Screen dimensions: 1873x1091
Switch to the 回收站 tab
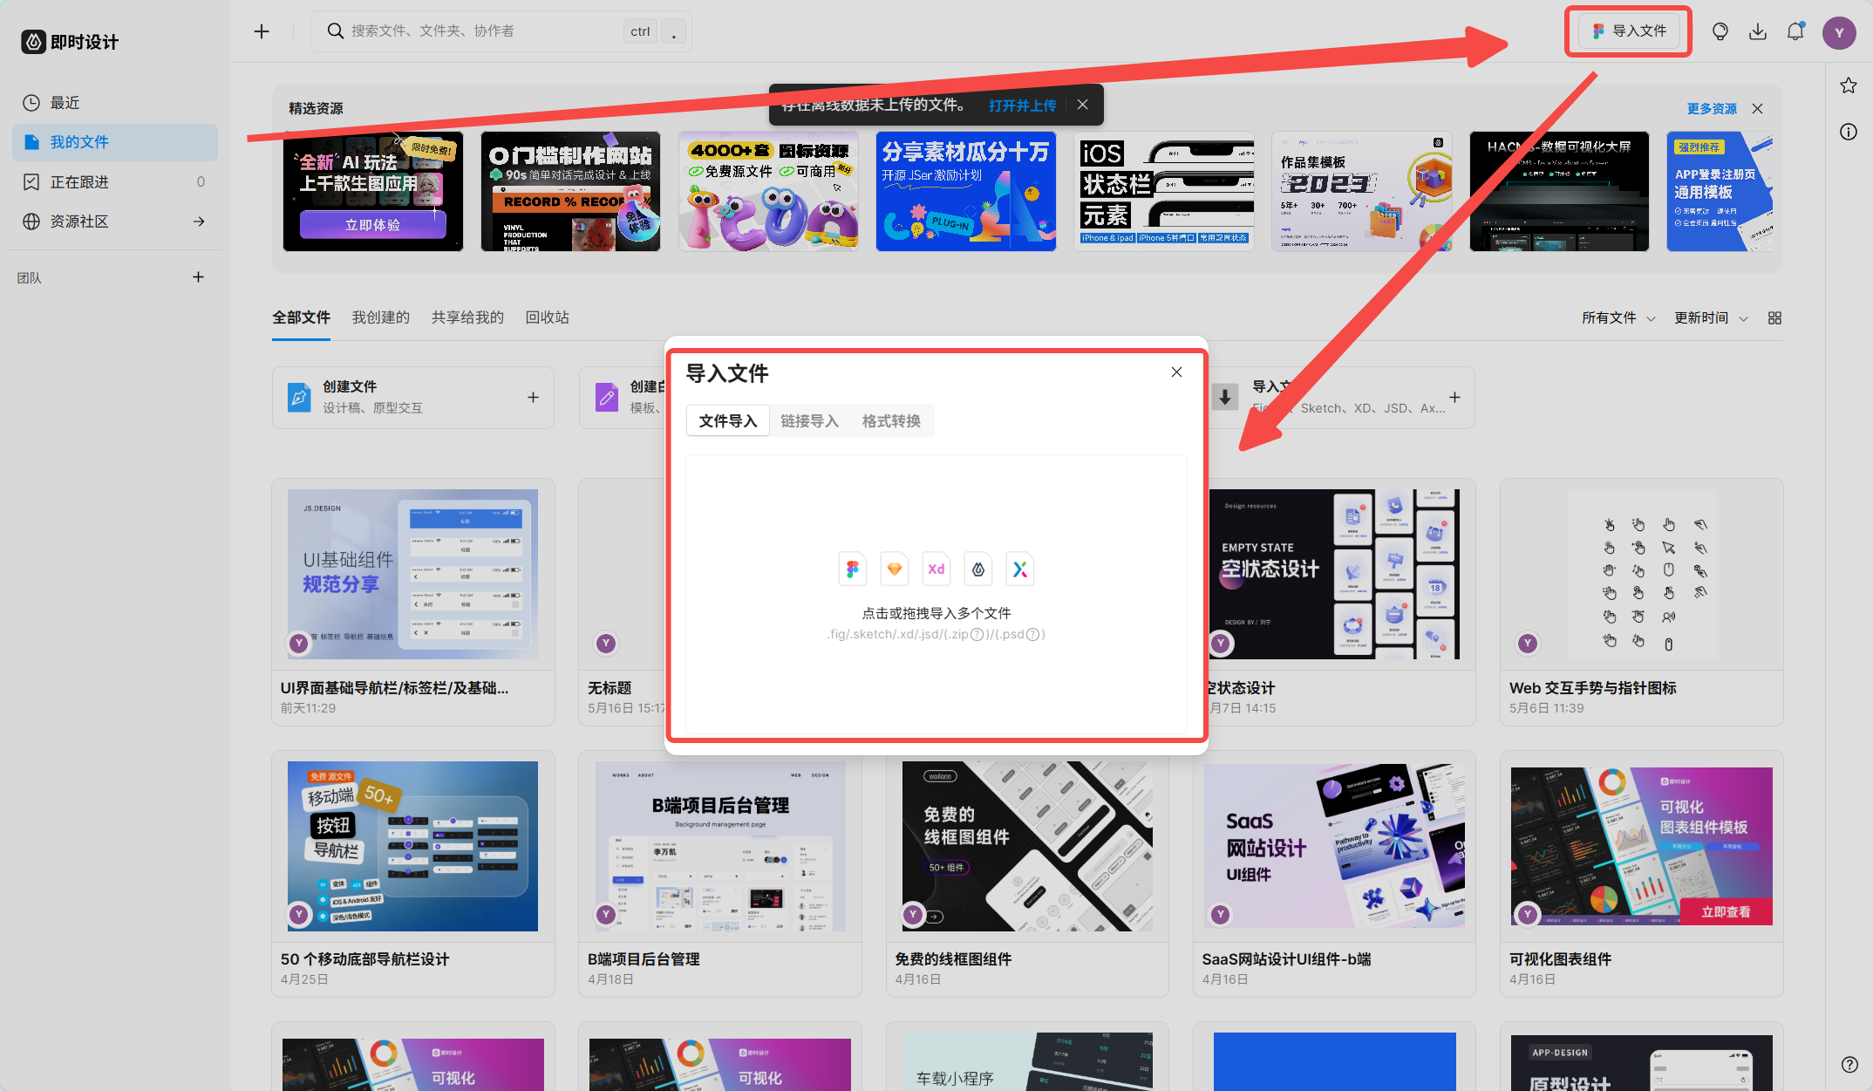[547, 317]
